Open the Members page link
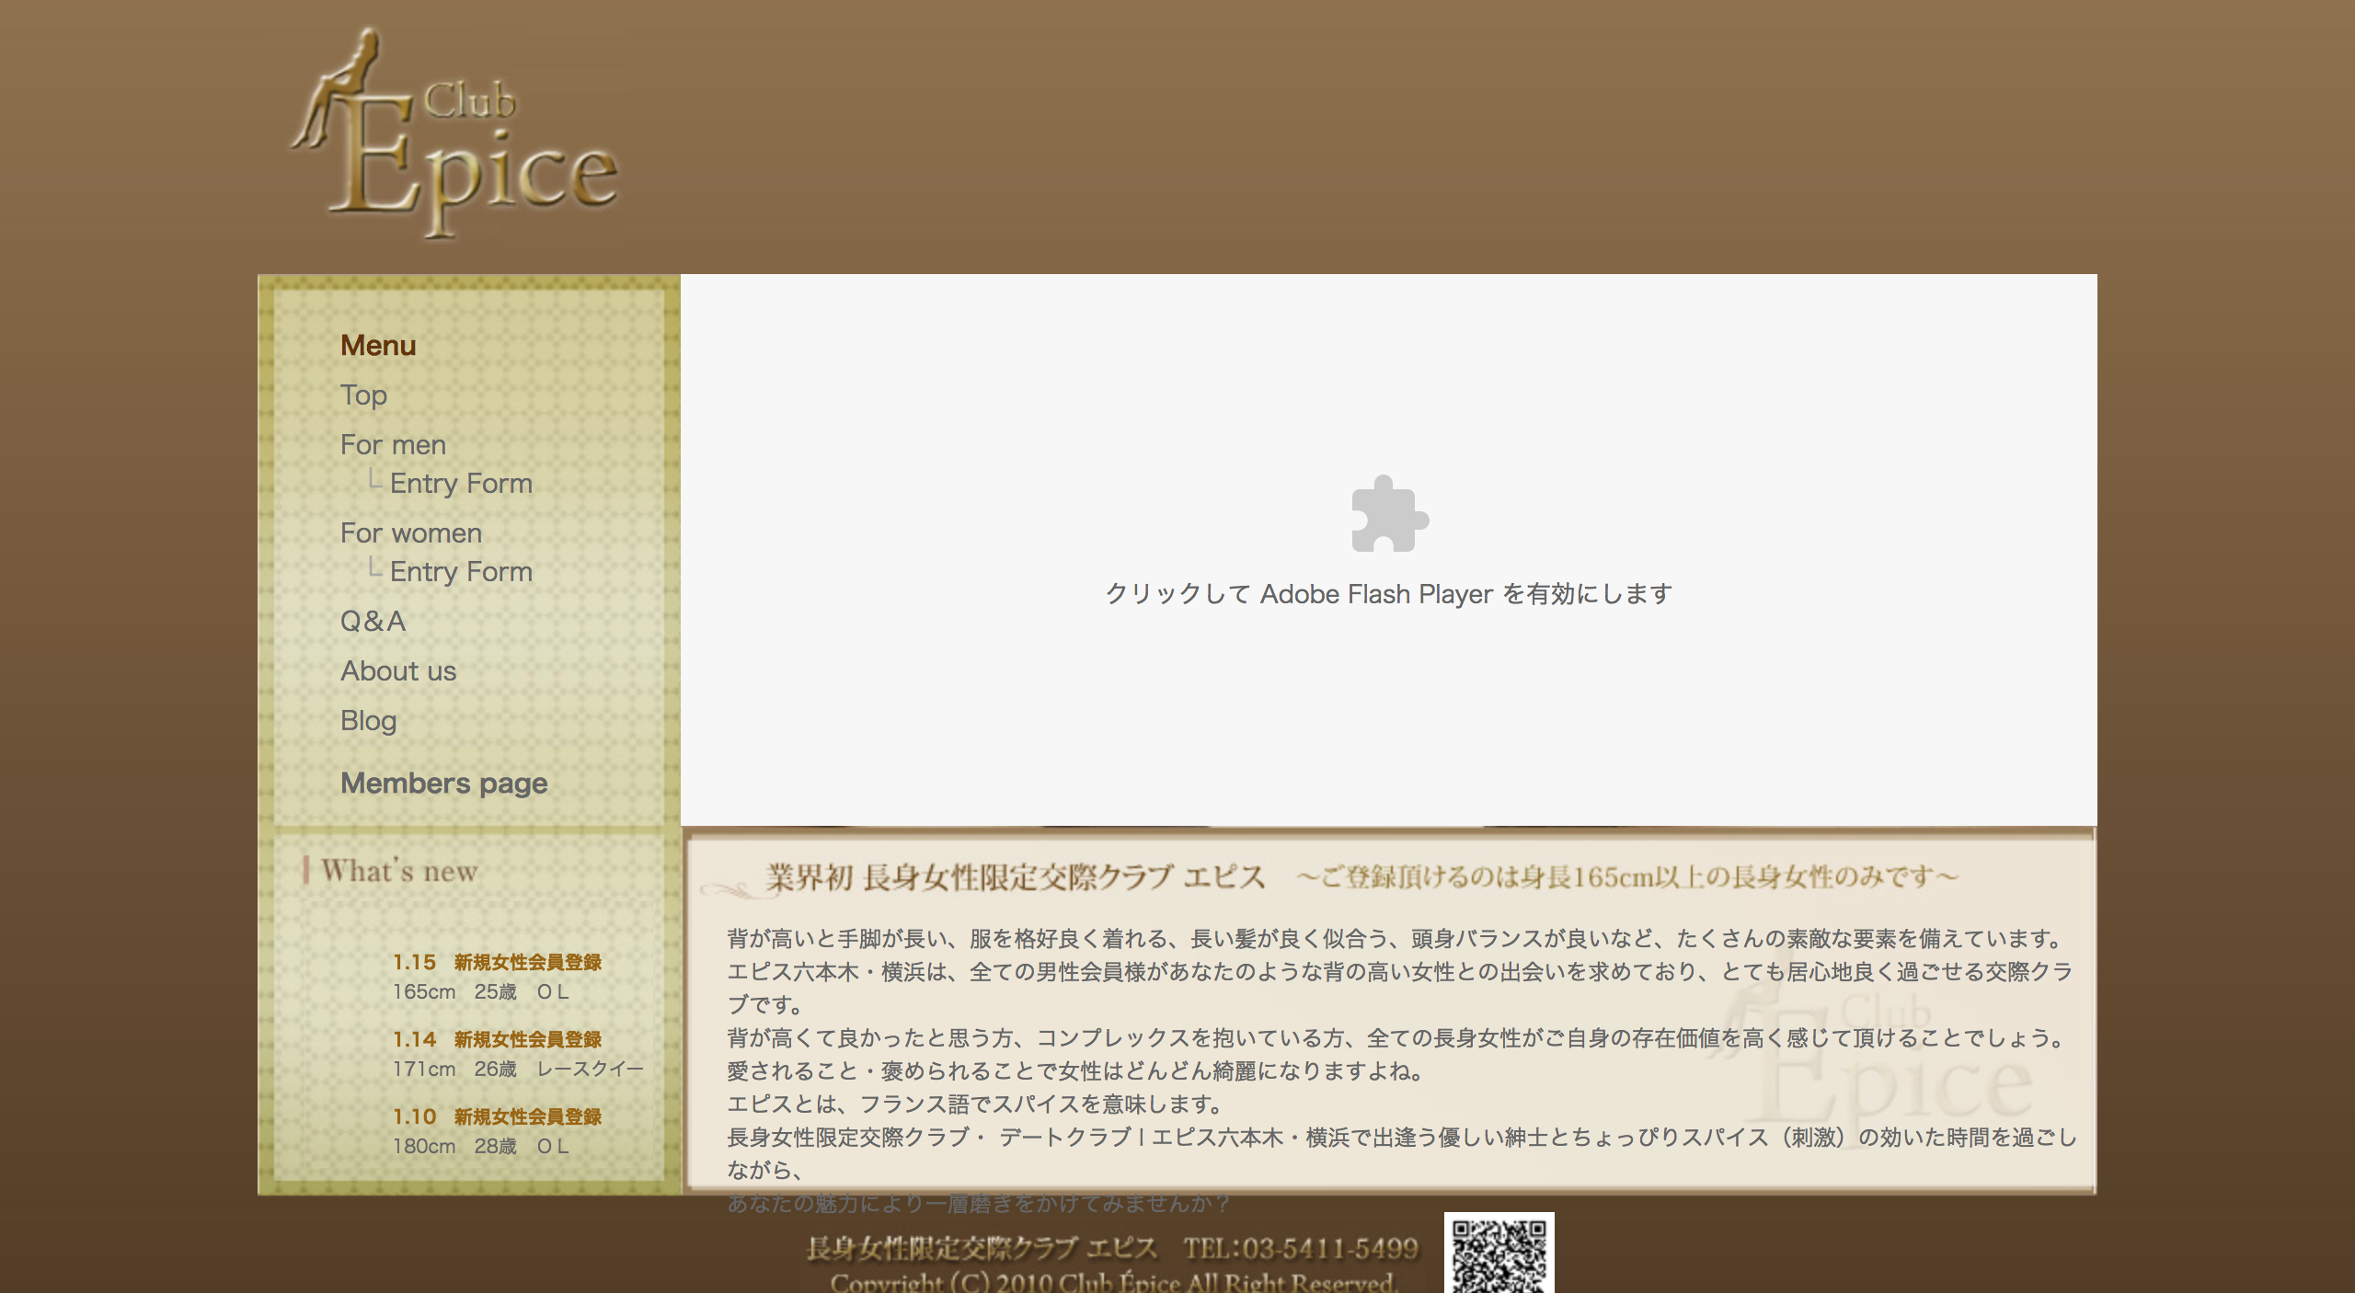 [x=443, y=784]
